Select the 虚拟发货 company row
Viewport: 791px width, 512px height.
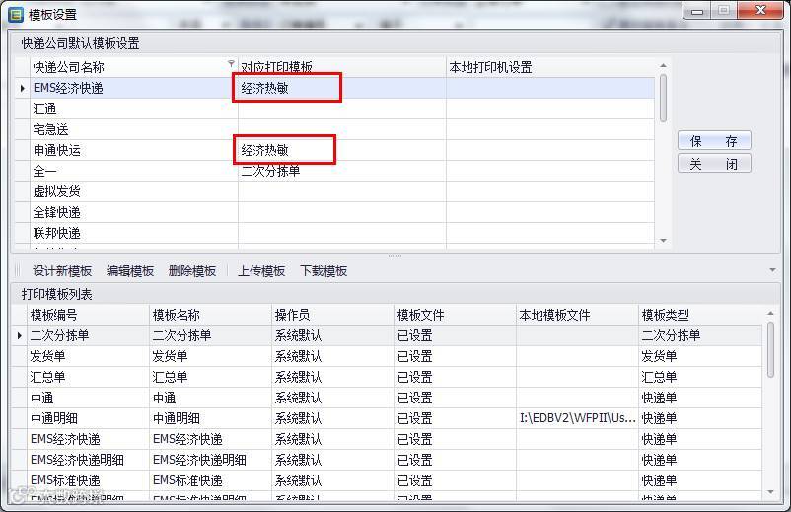(x=335, y=191)
